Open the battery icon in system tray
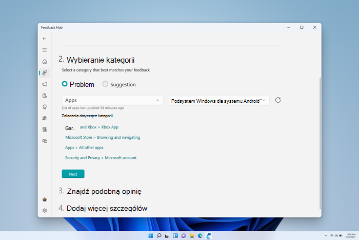This screenshot has width=359, height=240. point(341,236)
